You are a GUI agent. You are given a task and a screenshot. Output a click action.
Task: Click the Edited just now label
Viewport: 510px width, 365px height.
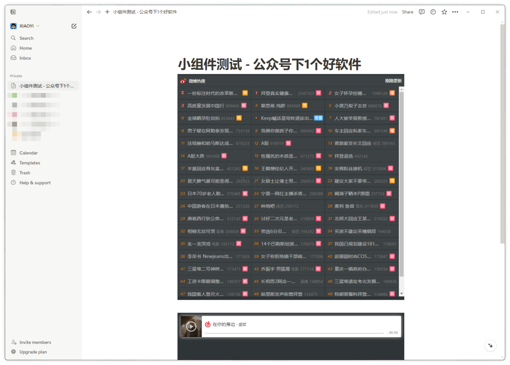click(x=382, y=12)
